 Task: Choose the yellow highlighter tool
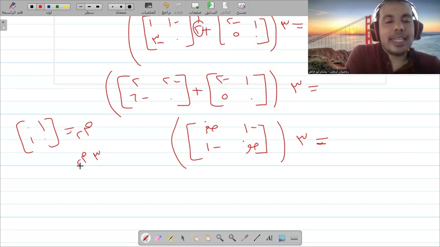[170, 238]
